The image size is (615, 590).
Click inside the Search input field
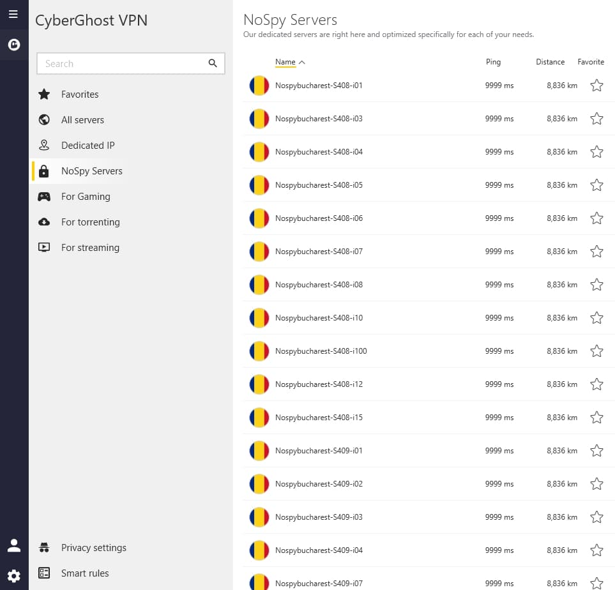point(131,63)
